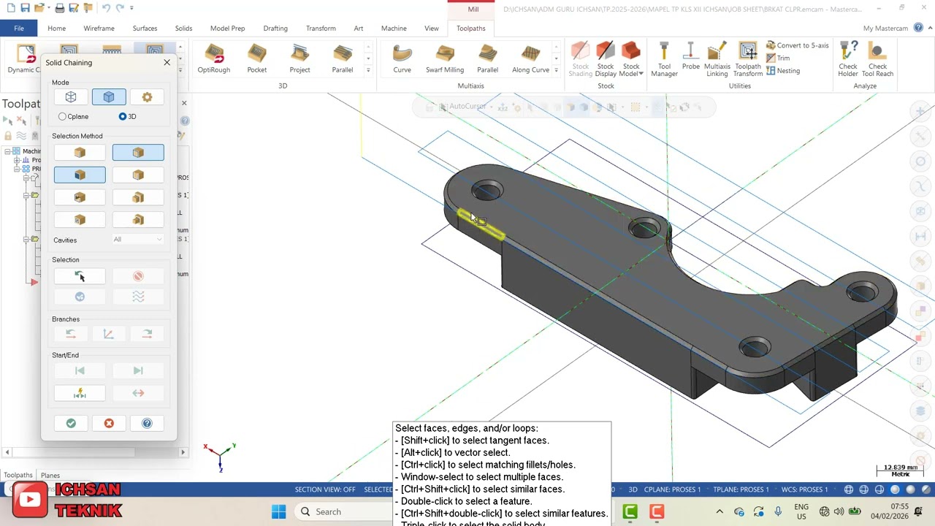Toggle highlighted selection method in top row
The height and width of the screenshot is (526, 935).
click(138, 153)
